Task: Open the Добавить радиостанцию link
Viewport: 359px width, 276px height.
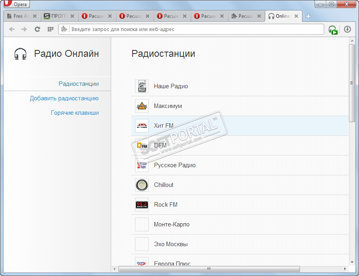Action: [x=64, y=98]
